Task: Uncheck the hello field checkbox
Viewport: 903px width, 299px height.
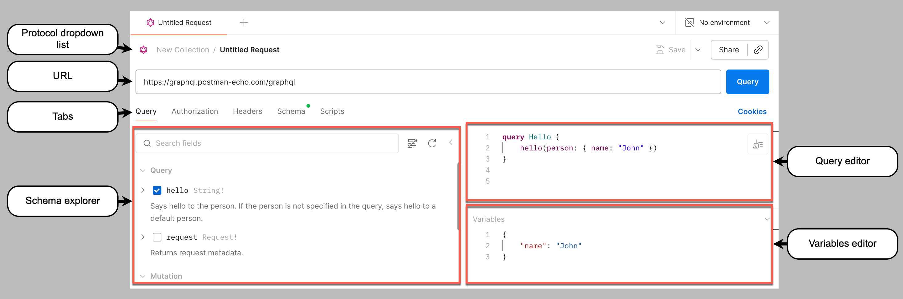Action: [x=157, y=190]
